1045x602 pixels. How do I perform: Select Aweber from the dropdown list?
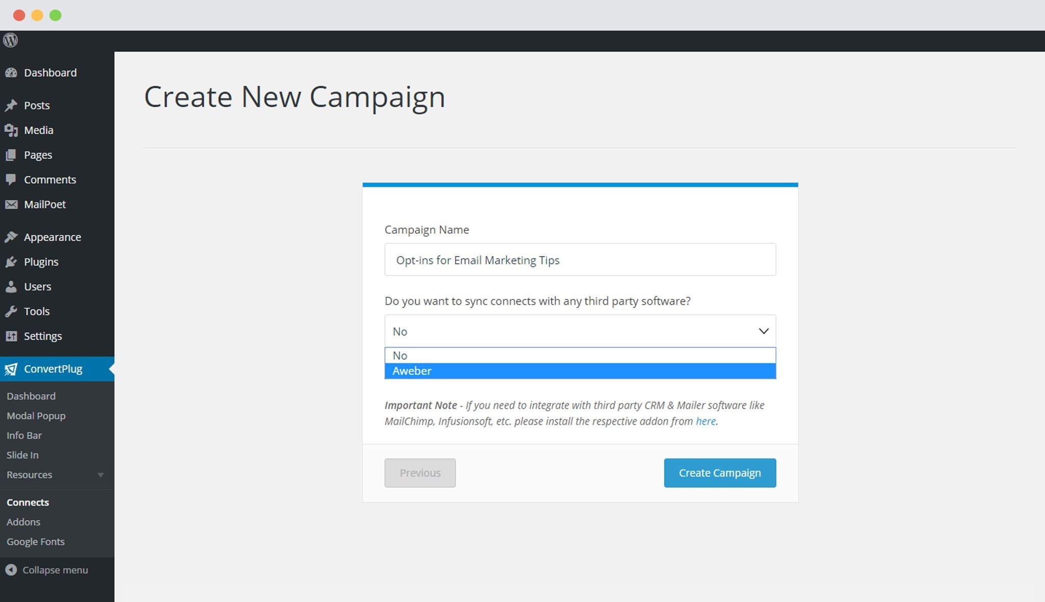pyautogui.click(x=580, y=371)
